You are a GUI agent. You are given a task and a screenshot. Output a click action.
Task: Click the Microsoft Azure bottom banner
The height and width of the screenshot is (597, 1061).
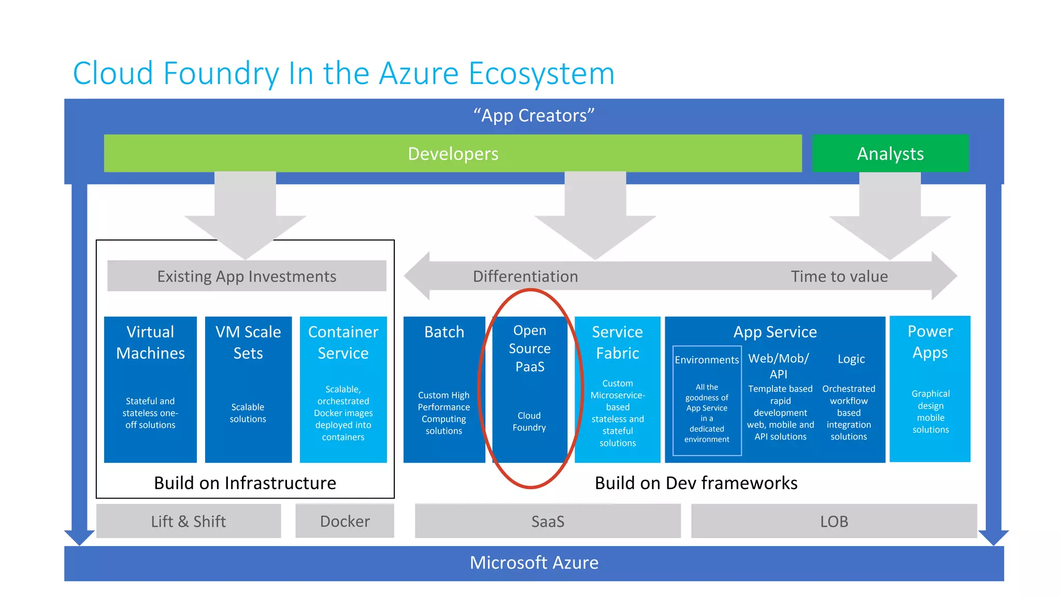[534, 563]
